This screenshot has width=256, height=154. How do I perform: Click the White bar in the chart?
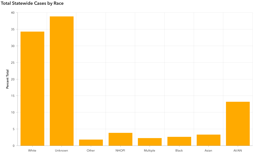click(x=32, y=88)
